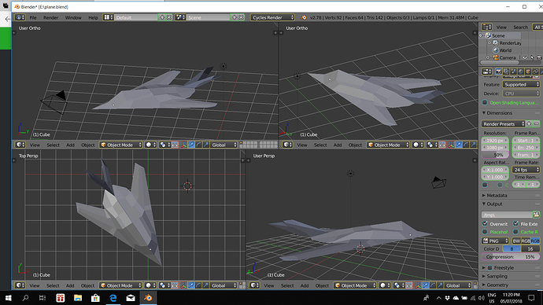Viewport: 543px width, 305px height.
Task: Add a render preset with plus icon
Action: point(529,123)
